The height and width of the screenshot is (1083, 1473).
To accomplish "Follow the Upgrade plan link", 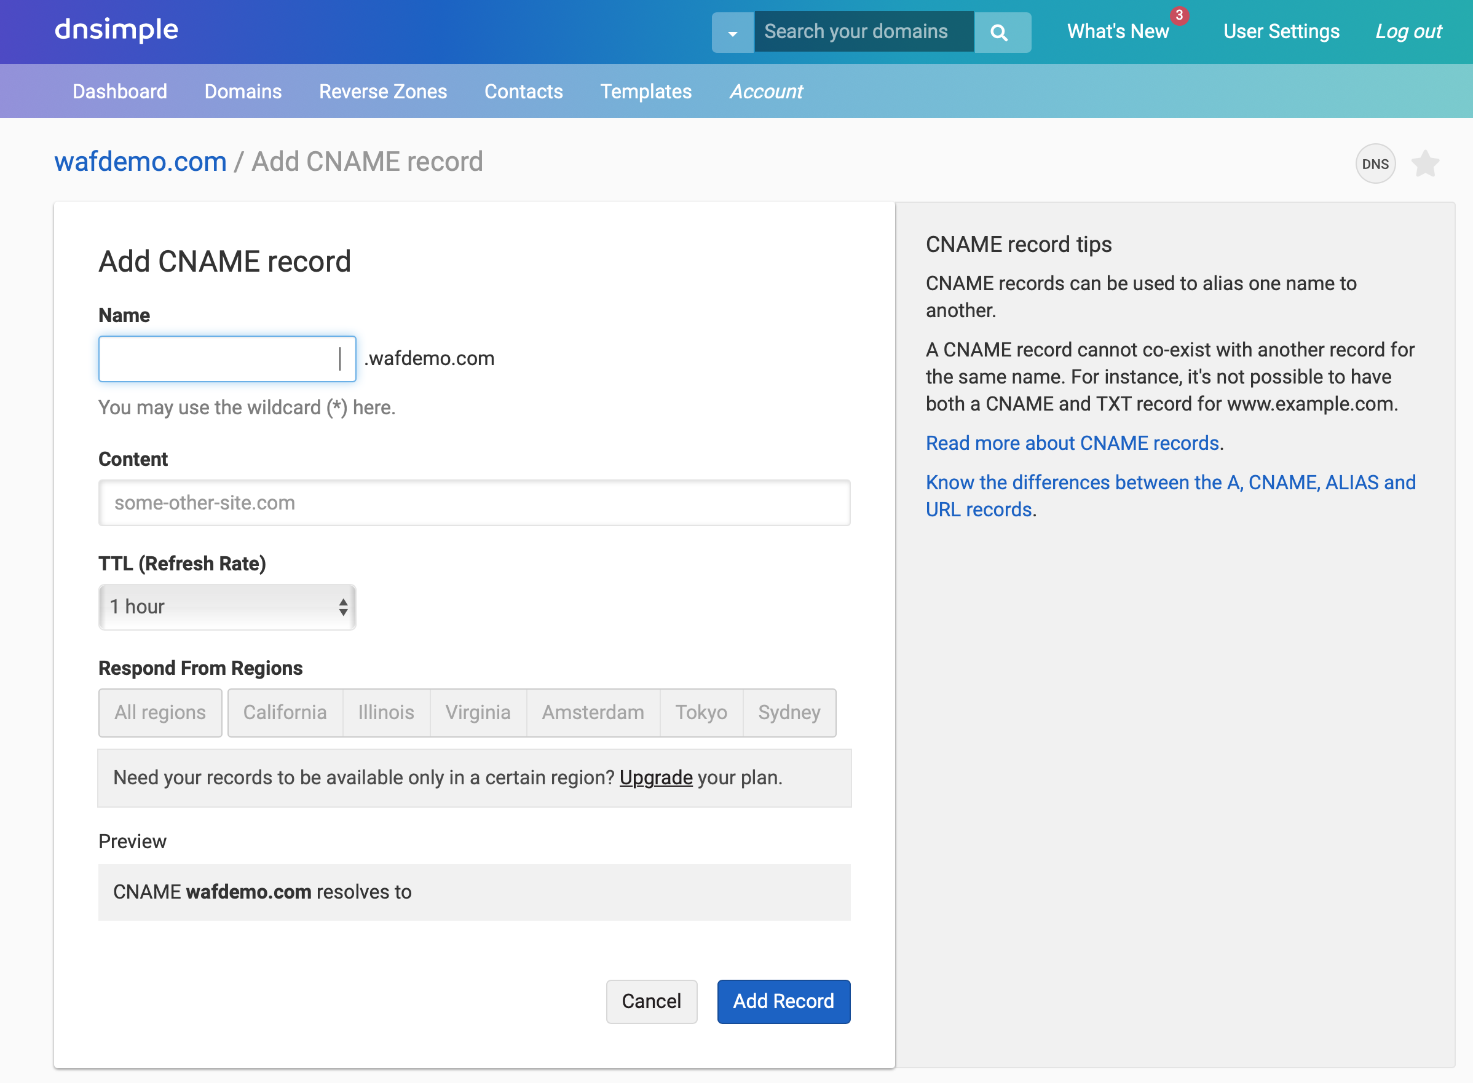I will click(655, 778).
